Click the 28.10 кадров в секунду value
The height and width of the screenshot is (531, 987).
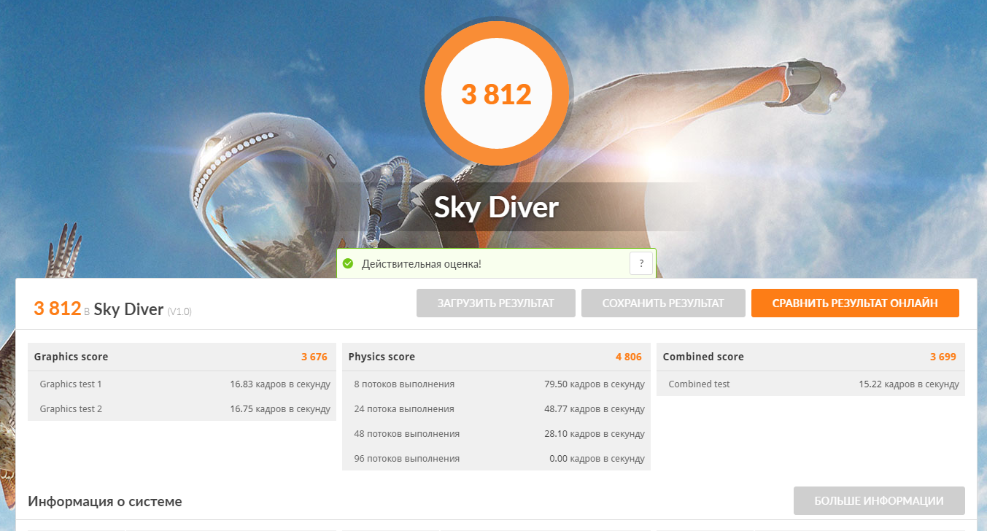coord(595,433)
